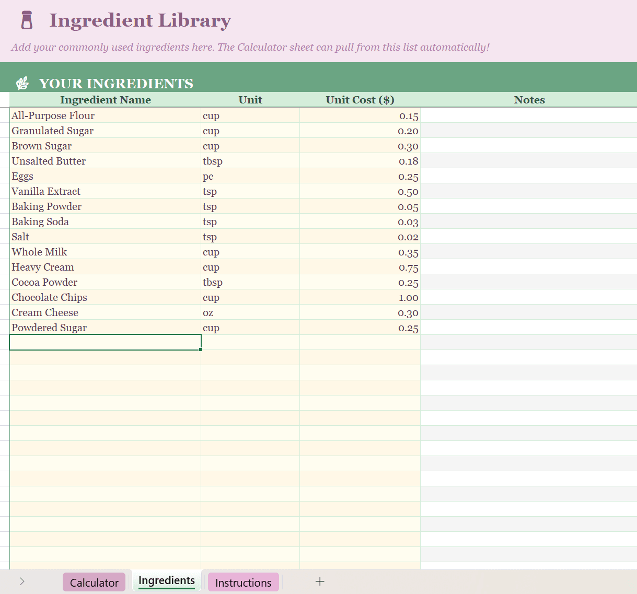This screenshot has height=594, width=637.
Task: Click the Notes cell for Chocolate Chips
Action: tap(529, 297)
